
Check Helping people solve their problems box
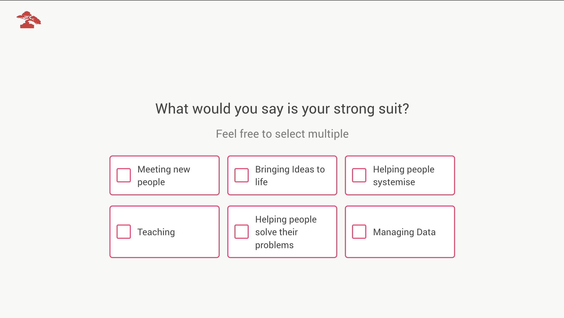click(x=242, y=232)
